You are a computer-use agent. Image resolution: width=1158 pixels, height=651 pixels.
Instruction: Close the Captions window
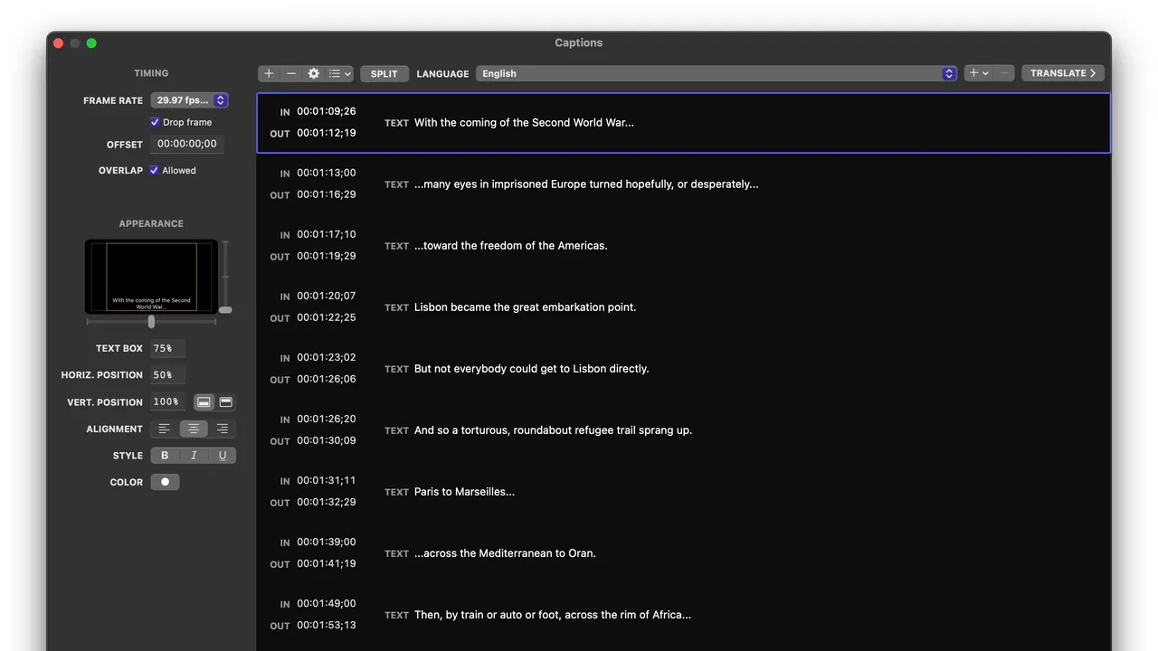[x=59, y=42]
